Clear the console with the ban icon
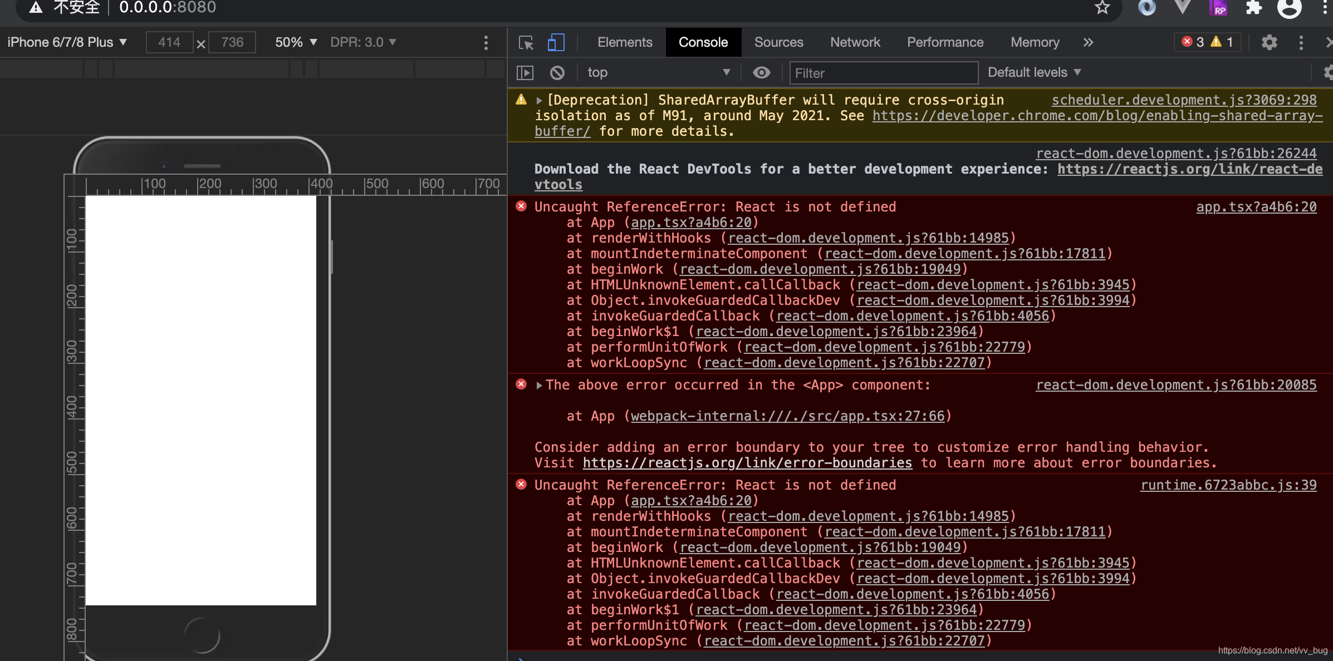Image resolution: width=1333 pixels, height=661 pixels. [557, 73]
